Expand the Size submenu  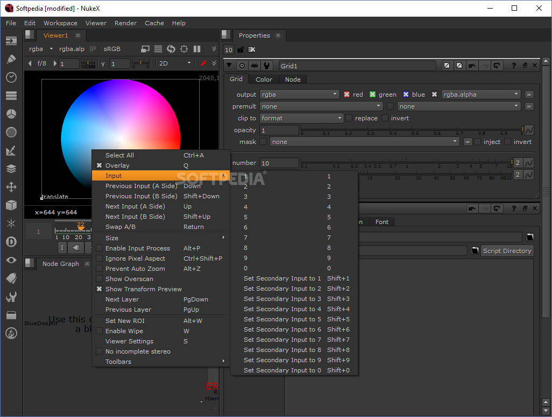point(161,238)
